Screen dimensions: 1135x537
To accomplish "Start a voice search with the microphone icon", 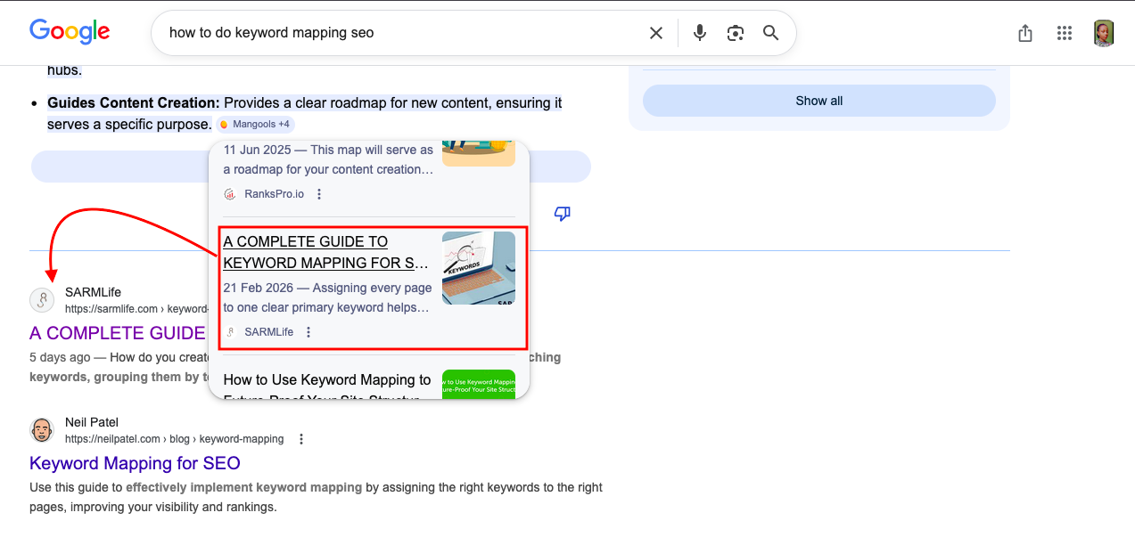I will point(699,32).
